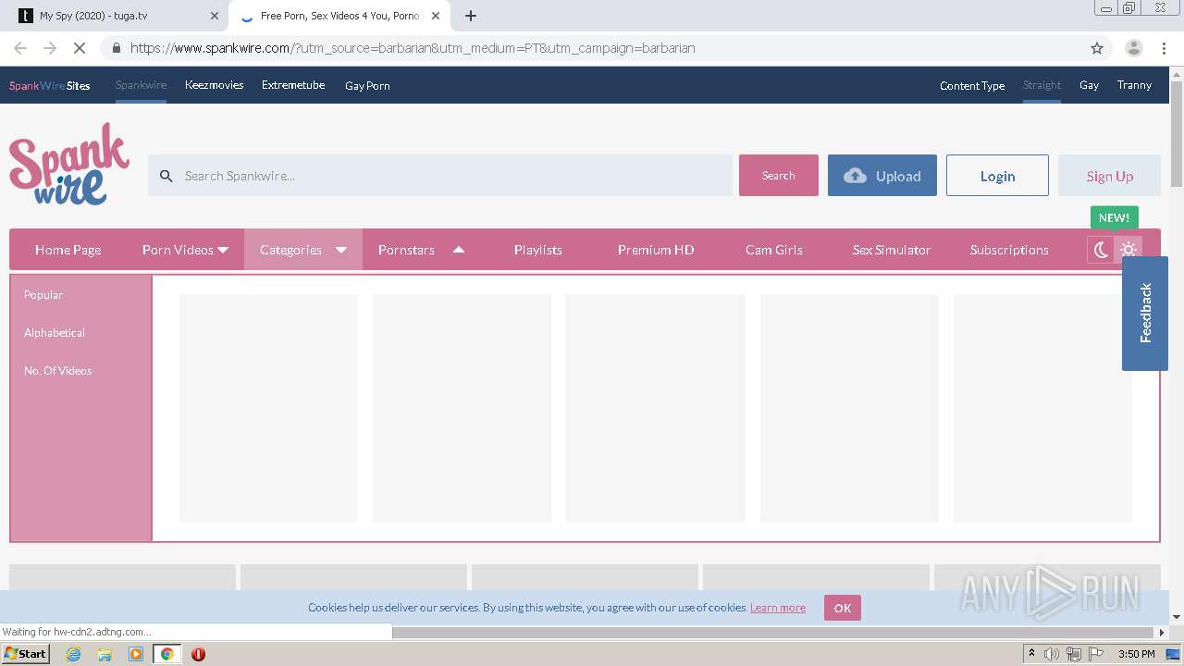This screenshot has height=666, width=1184.
Task: Click the Spankwire logo
Action: pyautogui.click(x=69, y=165)
